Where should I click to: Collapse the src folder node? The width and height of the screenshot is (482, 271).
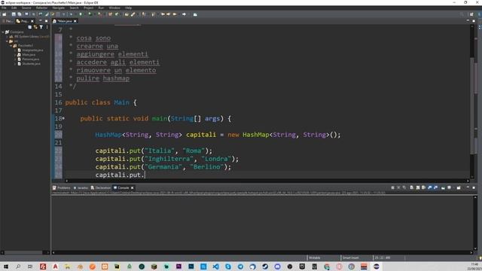7,41
